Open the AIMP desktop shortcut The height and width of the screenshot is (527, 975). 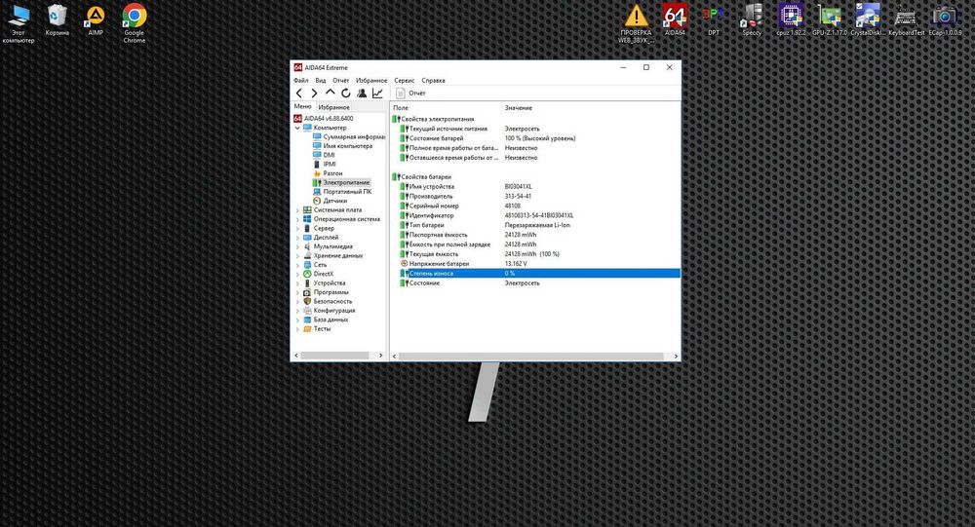pos(96,19)
